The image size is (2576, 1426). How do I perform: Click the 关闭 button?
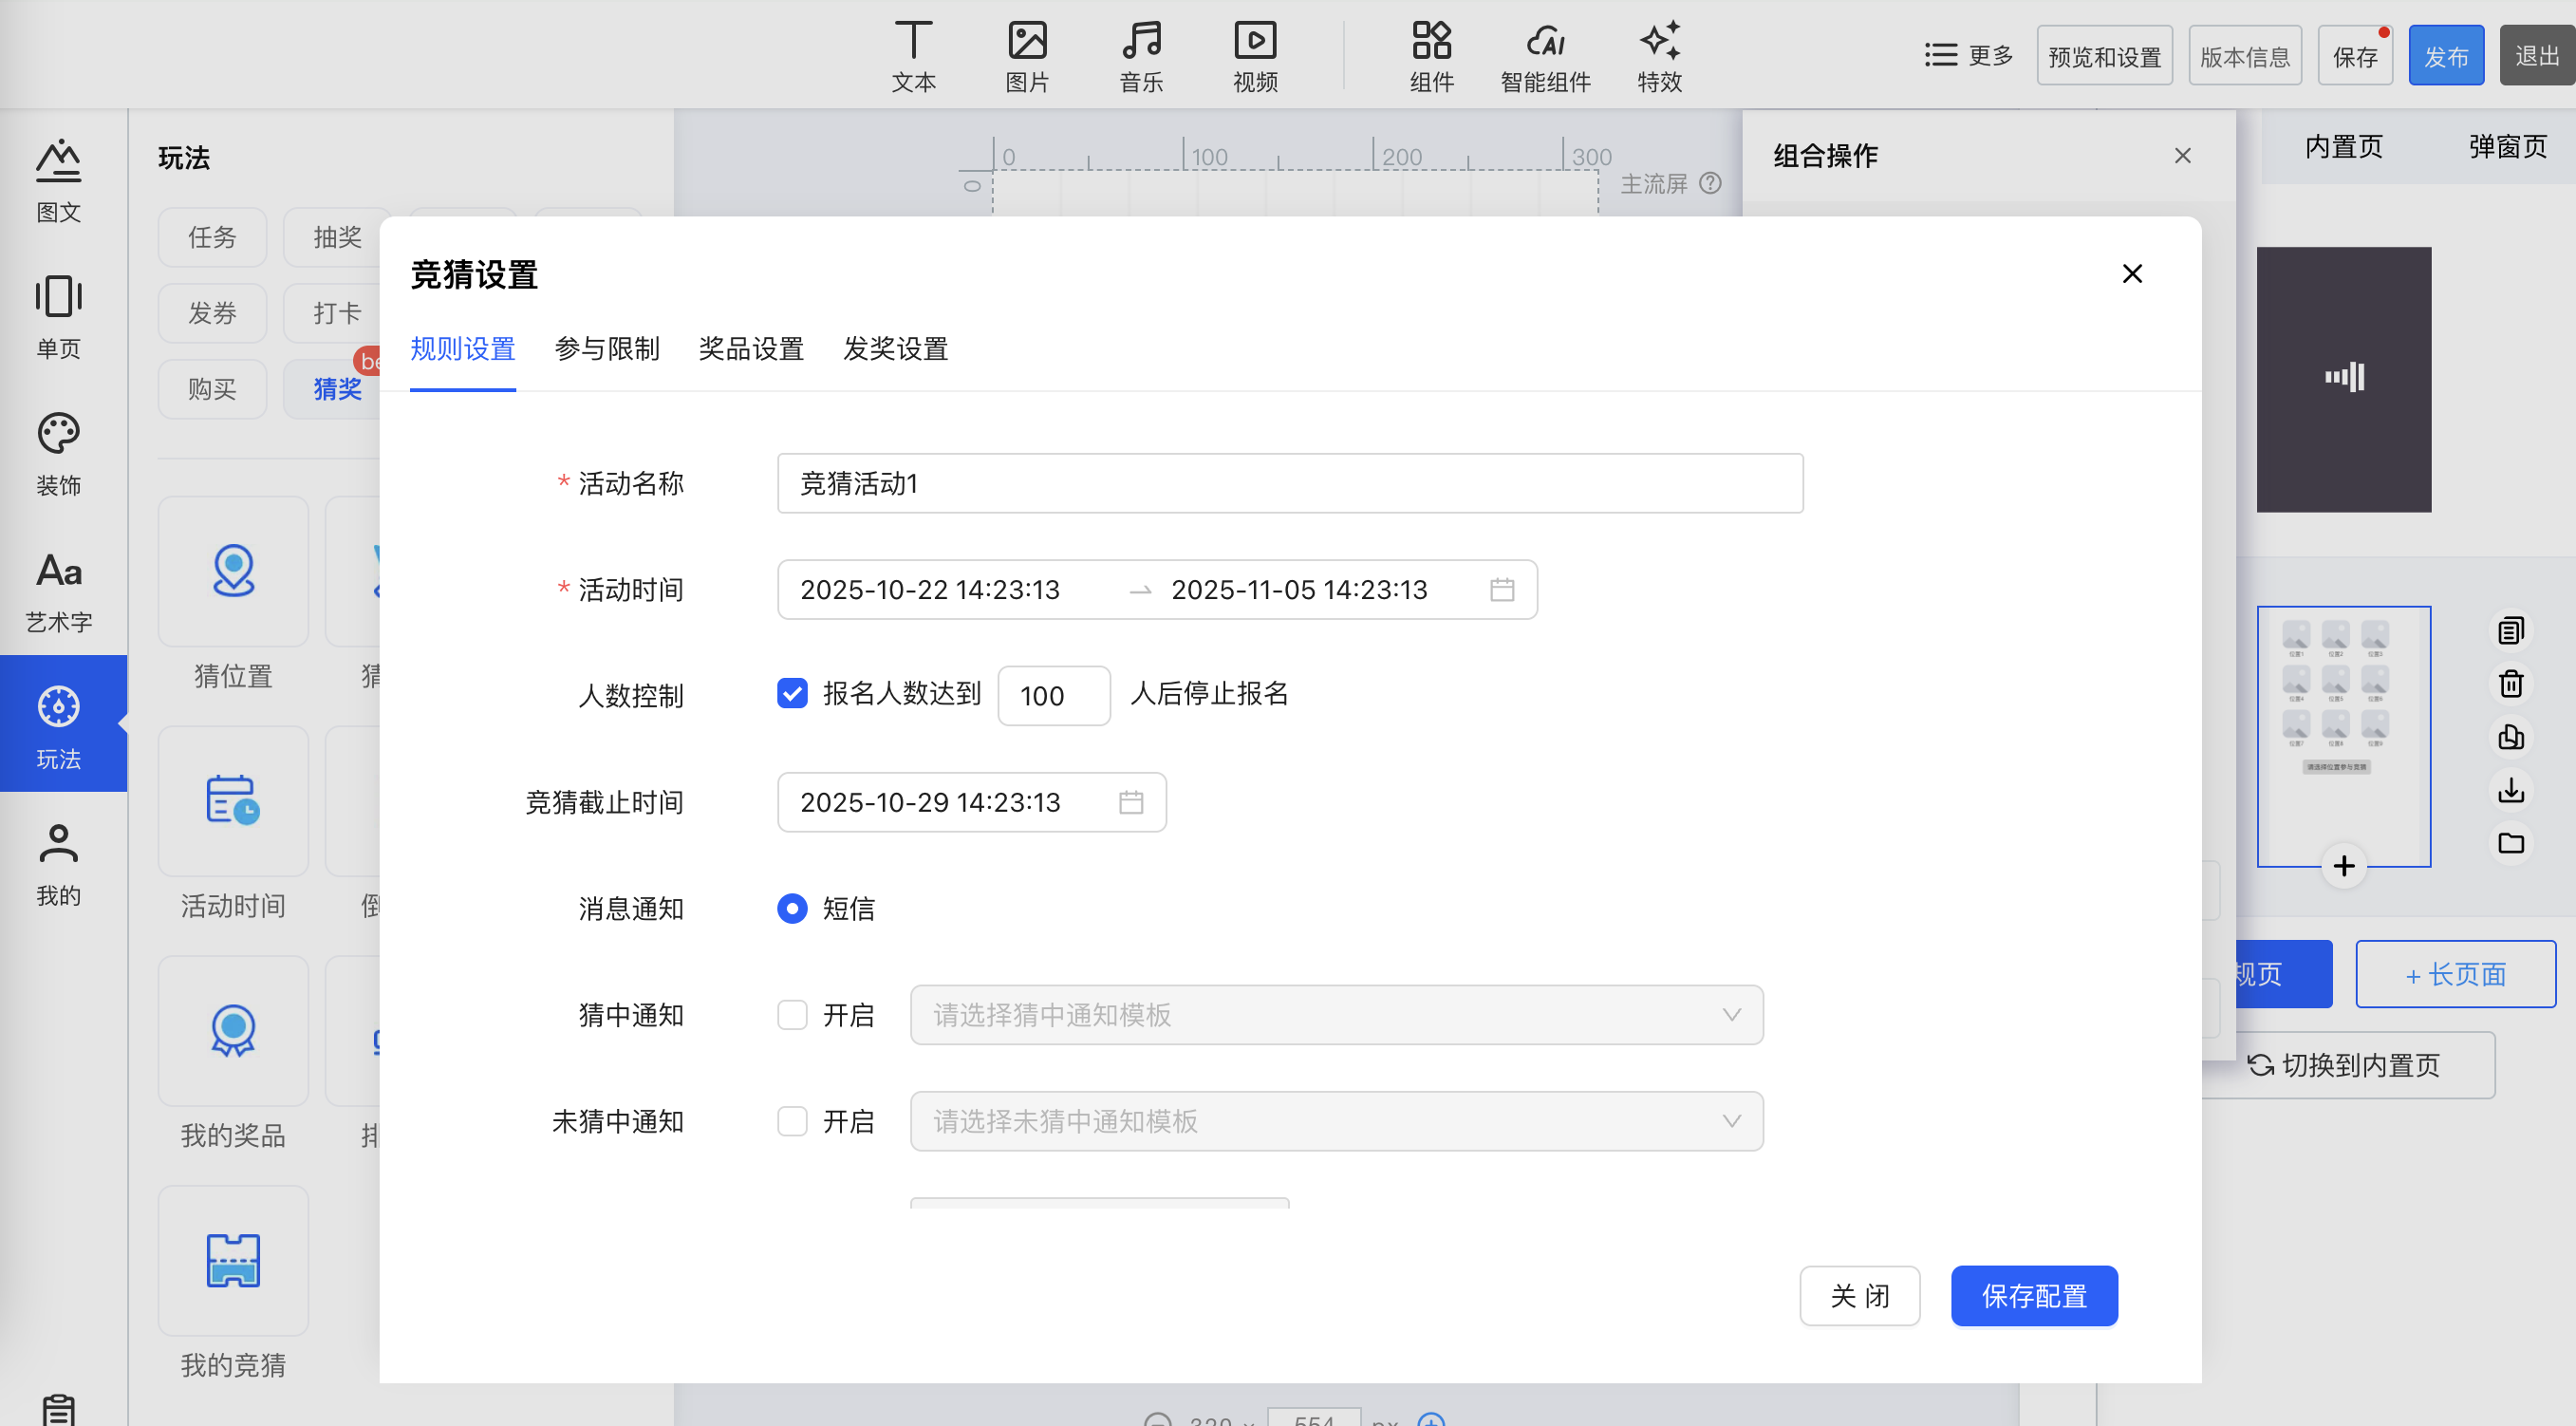1859,1296
